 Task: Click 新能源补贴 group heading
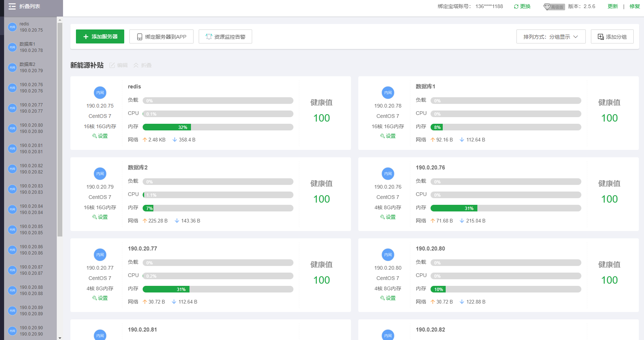[x=87, y=65]
